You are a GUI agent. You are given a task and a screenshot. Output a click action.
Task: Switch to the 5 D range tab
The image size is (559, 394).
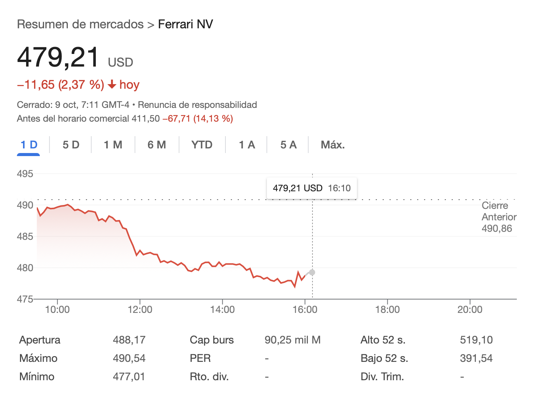[x=71, y=145]
